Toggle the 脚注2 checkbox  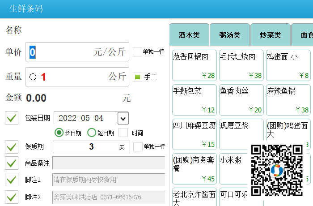point(12,197)
